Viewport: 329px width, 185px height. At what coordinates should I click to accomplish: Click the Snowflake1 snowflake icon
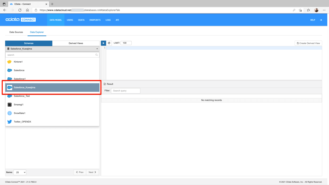10,113
